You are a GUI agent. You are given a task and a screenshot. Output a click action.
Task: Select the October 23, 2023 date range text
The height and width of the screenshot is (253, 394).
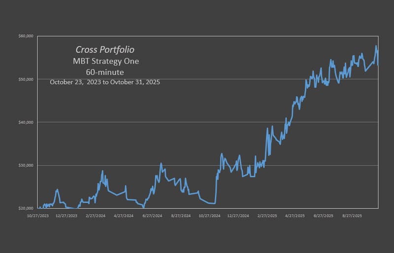[105, 82]
